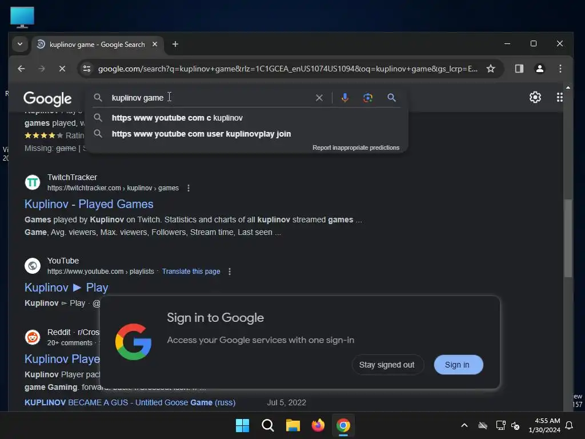This screenshot has height=439, width=585.
Task: Open Windows taskbar search
Action: click(267, 425)
